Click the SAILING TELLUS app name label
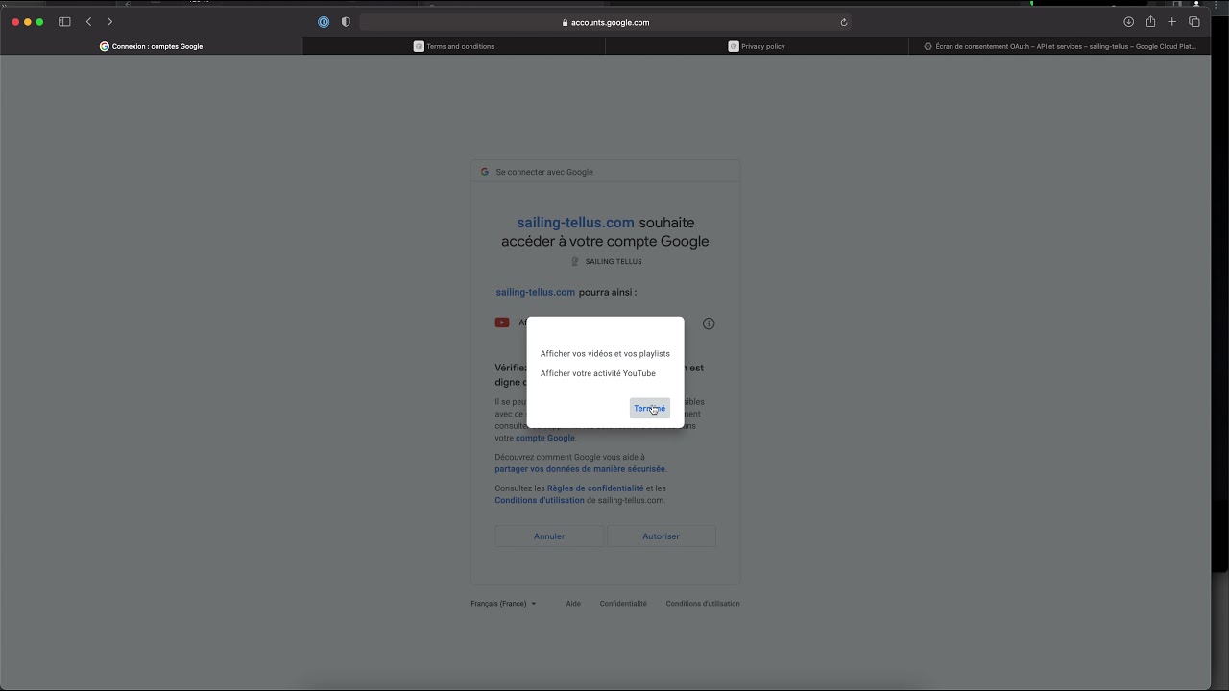This screenshot has height=691, width=1229. coord(614,261)
